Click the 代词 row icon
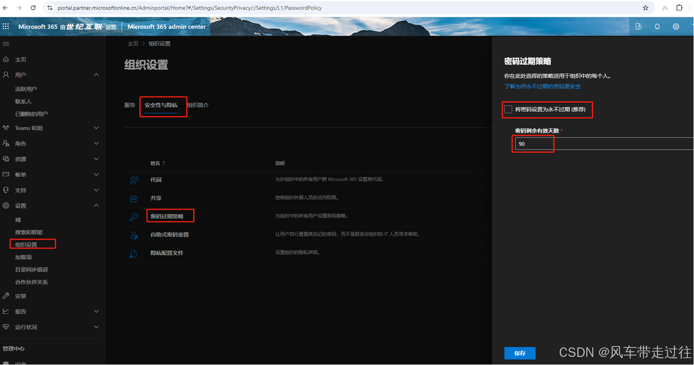Screen dimensions: 694x365 tap(134, 180)
